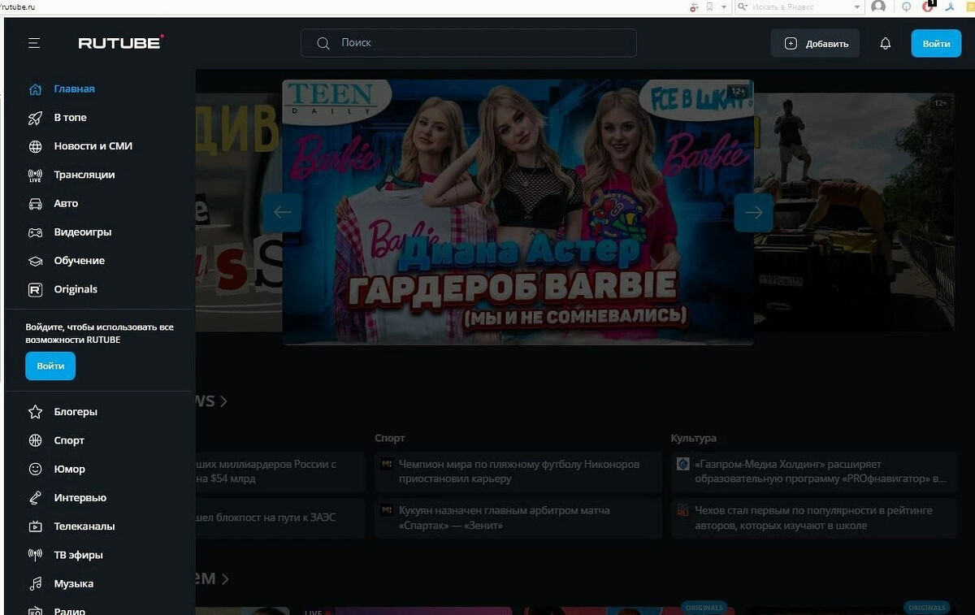The width and height of the screenshot is (975, 615).
Task: Click the basketball icon for Спорт
Action: [35, 440]
